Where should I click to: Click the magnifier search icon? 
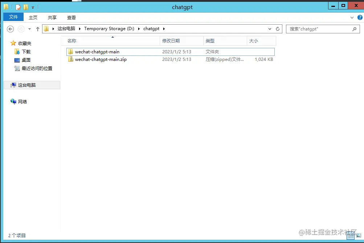click(354, 29)
